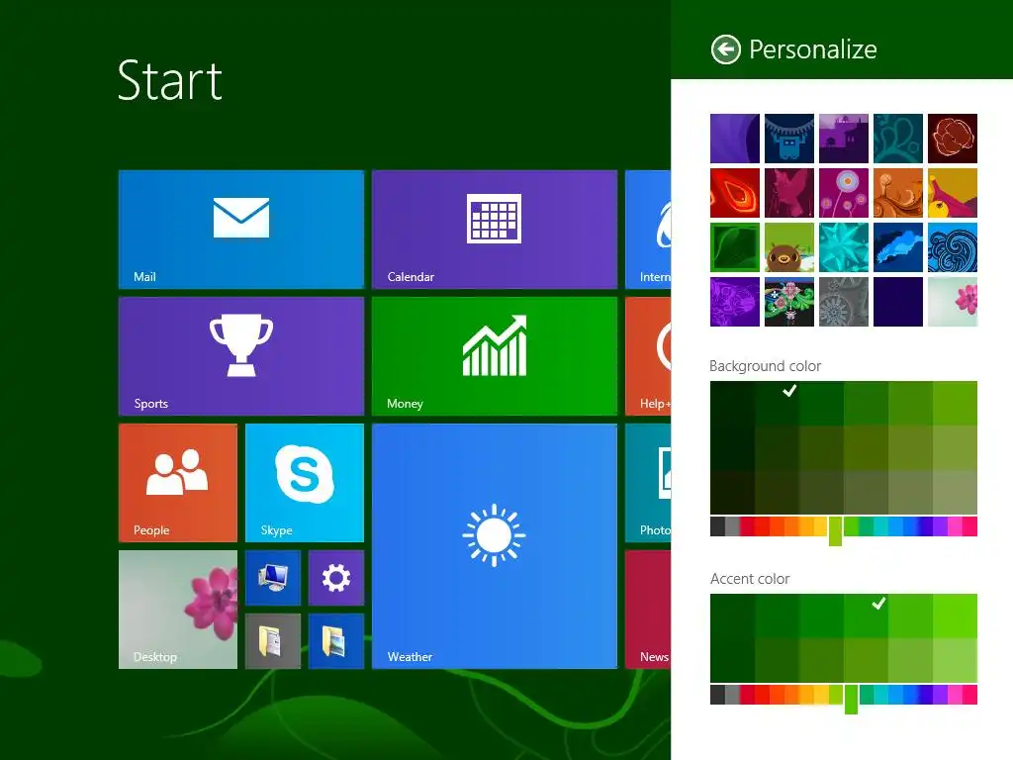Image resolution: width=1013 pixels, height=760 pixels.
Task: Click the Start heading text
Action: (x=170, y=81)
